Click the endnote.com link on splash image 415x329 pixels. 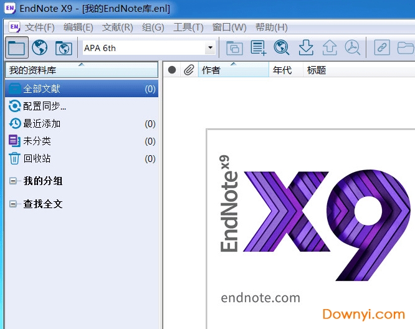click(260, 298)
